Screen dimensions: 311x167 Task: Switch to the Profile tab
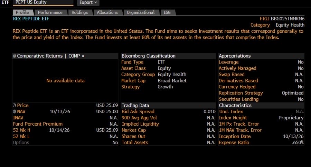pyautogui.click(x=22, y=12)
